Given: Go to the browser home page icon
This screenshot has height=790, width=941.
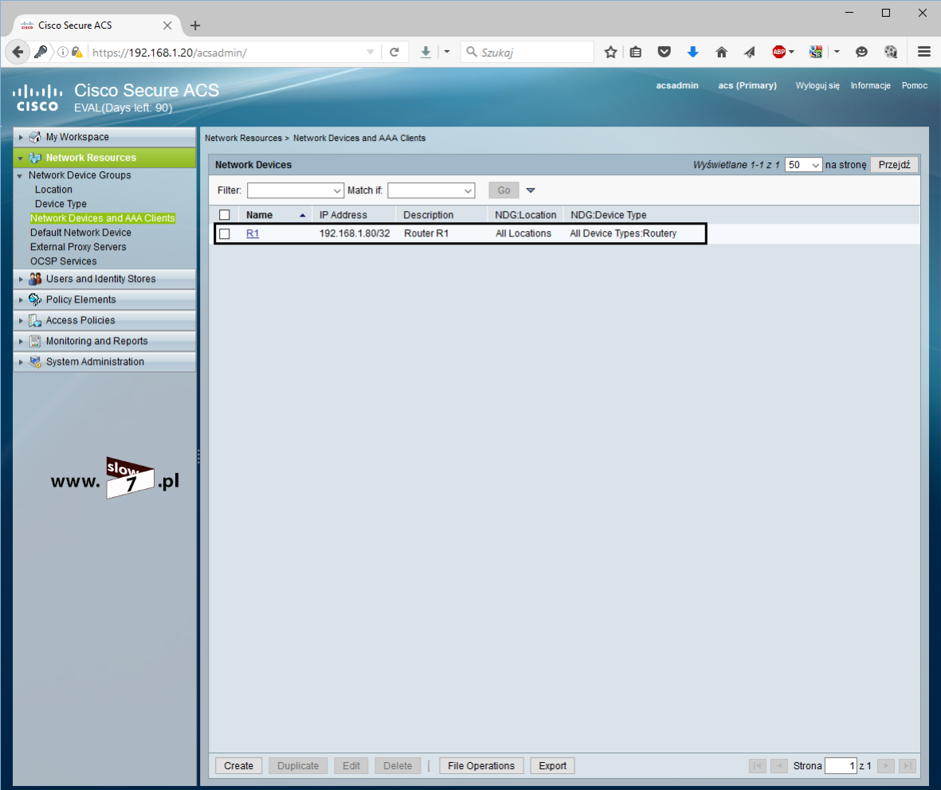Looking at the screenshot, I should tap(721, 53).
